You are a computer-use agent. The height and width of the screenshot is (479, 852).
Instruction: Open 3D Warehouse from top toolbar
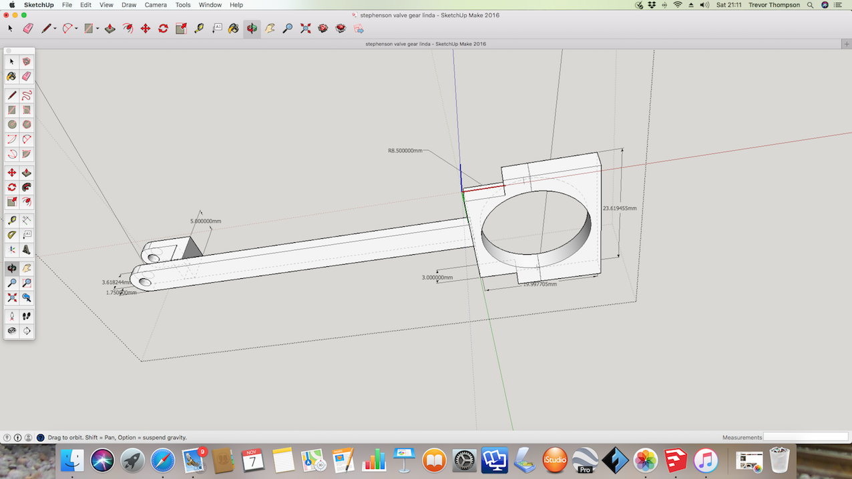tap(323, 29)
